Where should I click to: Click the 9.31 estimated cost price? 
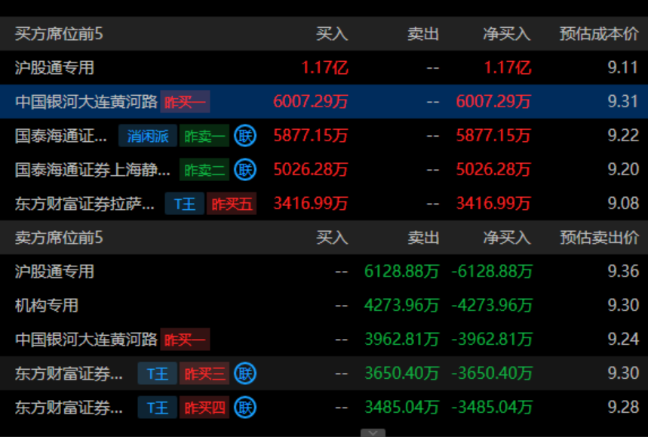coord(623,102)
